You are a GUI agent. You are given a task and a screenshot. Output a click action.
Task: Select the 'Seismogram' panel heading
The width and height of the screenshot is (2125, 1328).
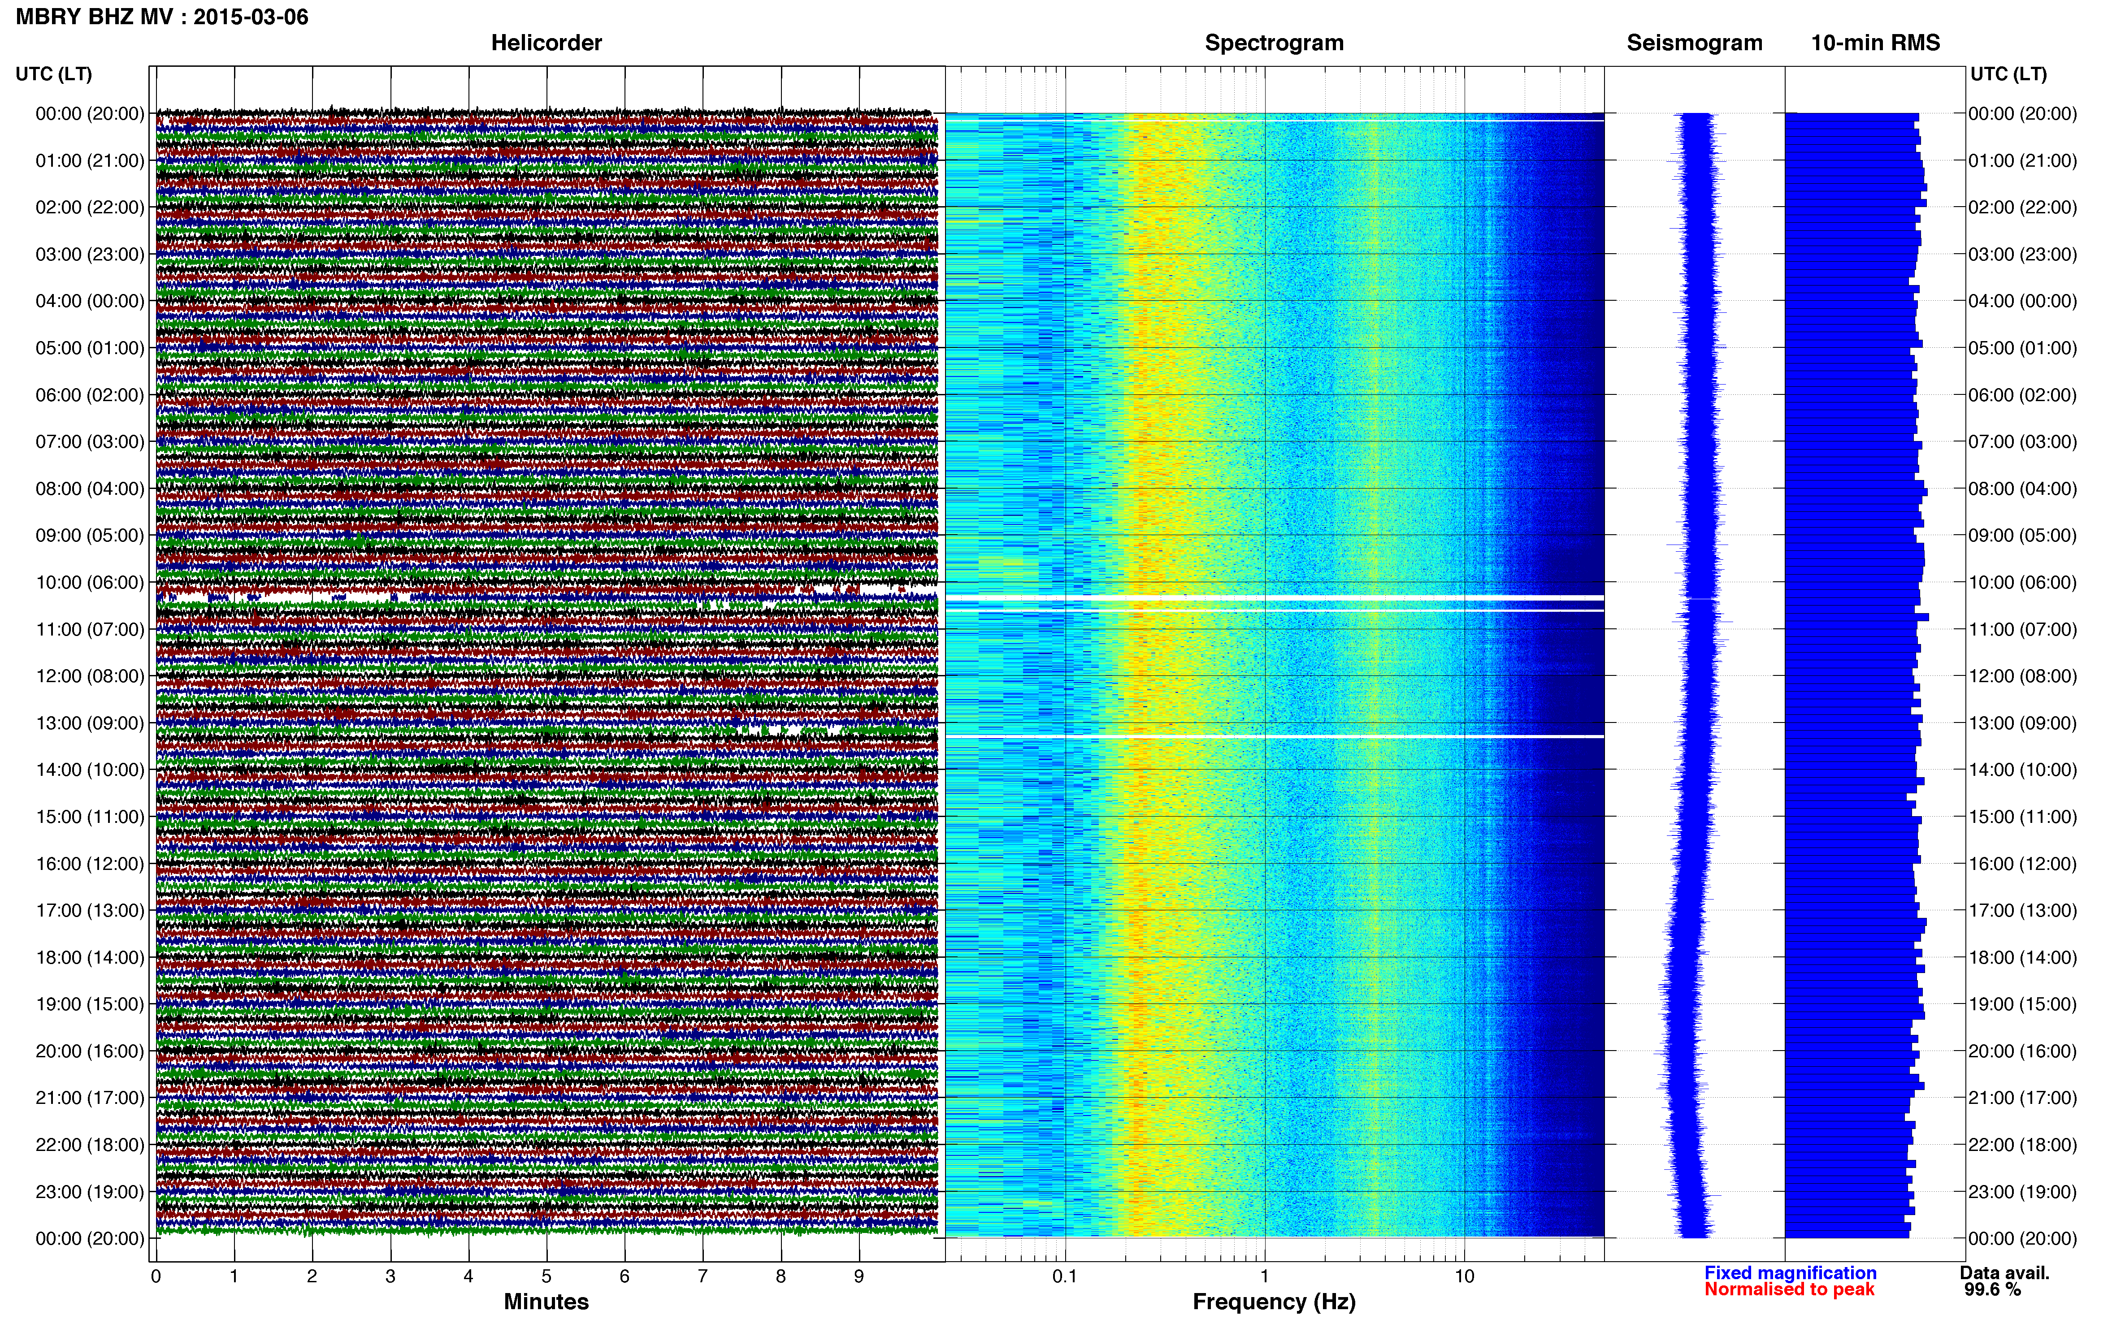[x=1695, y=43]
